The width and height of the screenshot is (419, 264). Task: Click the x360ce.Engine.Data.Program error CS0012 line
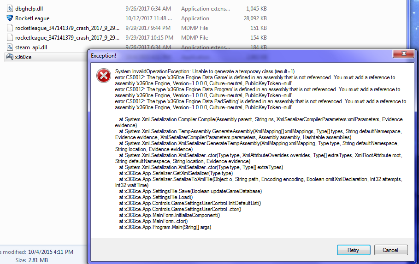(258, 93)
